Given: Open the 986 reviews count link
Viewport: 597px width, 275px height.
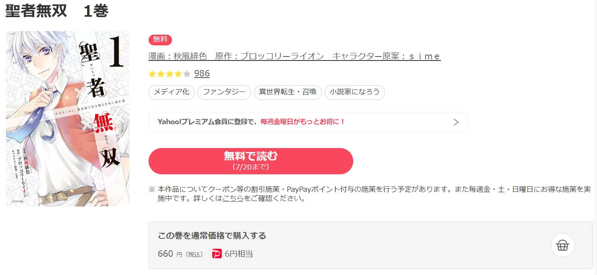Looking at the screenshot, I should pyautogui.click(x=202, y=74).
